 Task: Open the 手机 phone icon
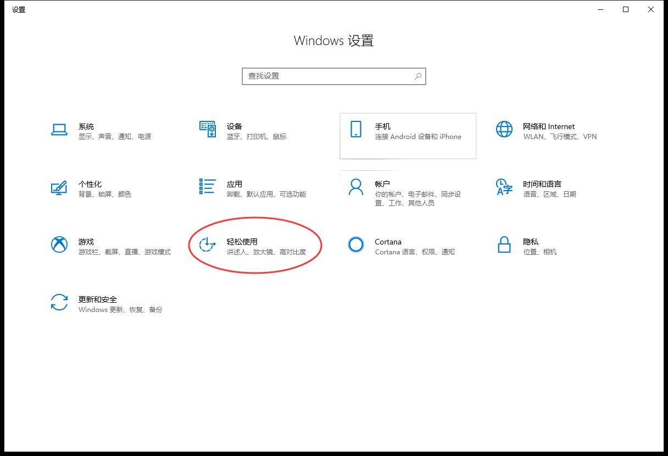(x=356, y=129)
